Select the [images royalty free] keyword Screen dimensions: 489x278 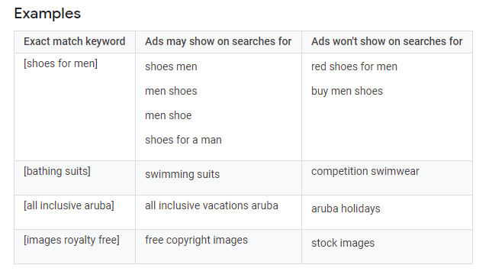(x=72, y=240)
